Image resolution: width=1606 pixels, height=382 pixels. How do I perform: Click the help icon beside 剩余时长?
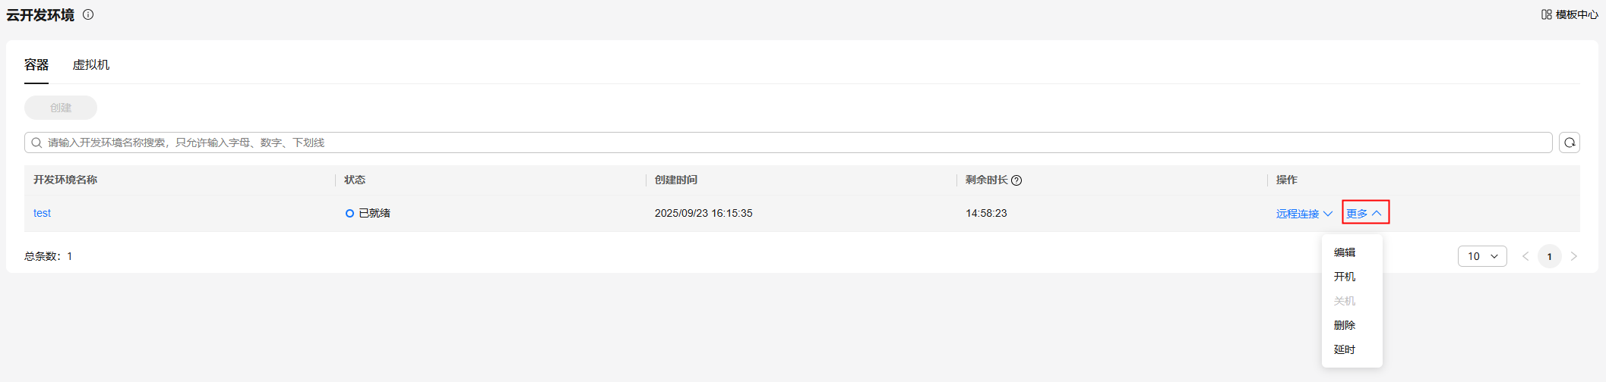tap(1016, 180)
